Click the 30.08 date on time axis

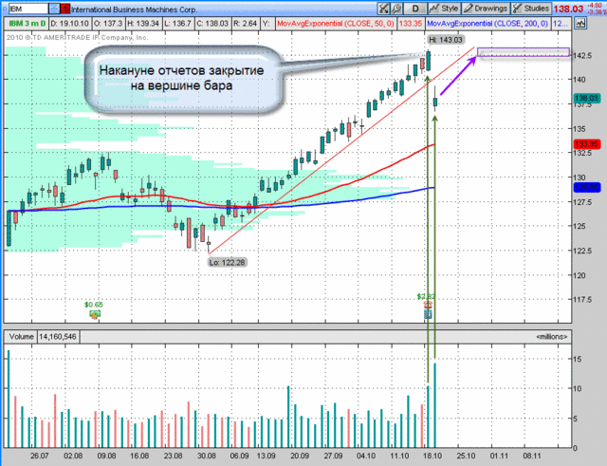pos(207,456)
